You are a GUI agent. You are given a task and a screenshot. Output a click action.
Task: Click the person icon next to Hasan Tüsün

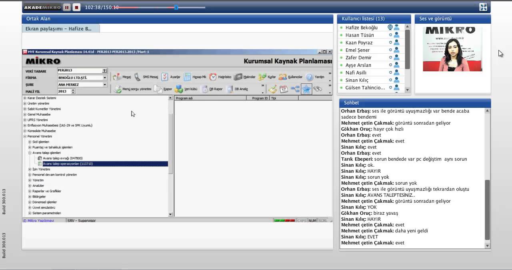(x=396, y=35)
